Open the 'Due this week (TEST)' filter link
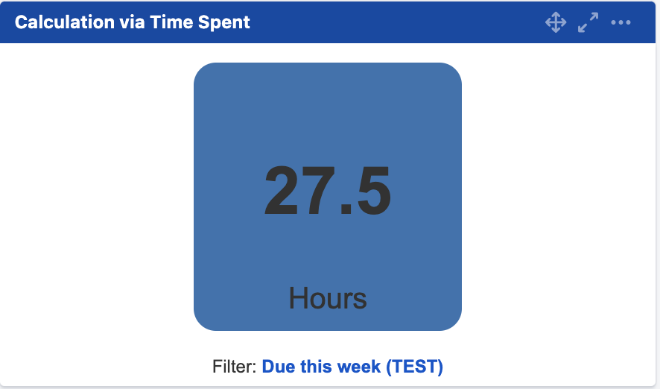The width and height of the screenshot is (660, 389). tap(352, 367)
